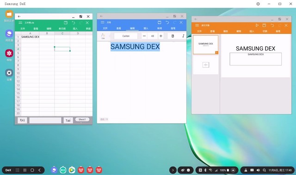Select the Sheet1 sheet tab
296x175 pixels.
(x=82, y=119)
